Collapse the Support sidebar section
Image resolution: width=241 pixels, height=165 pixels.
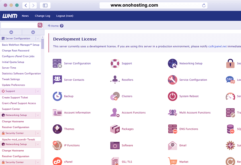(38, 91)
